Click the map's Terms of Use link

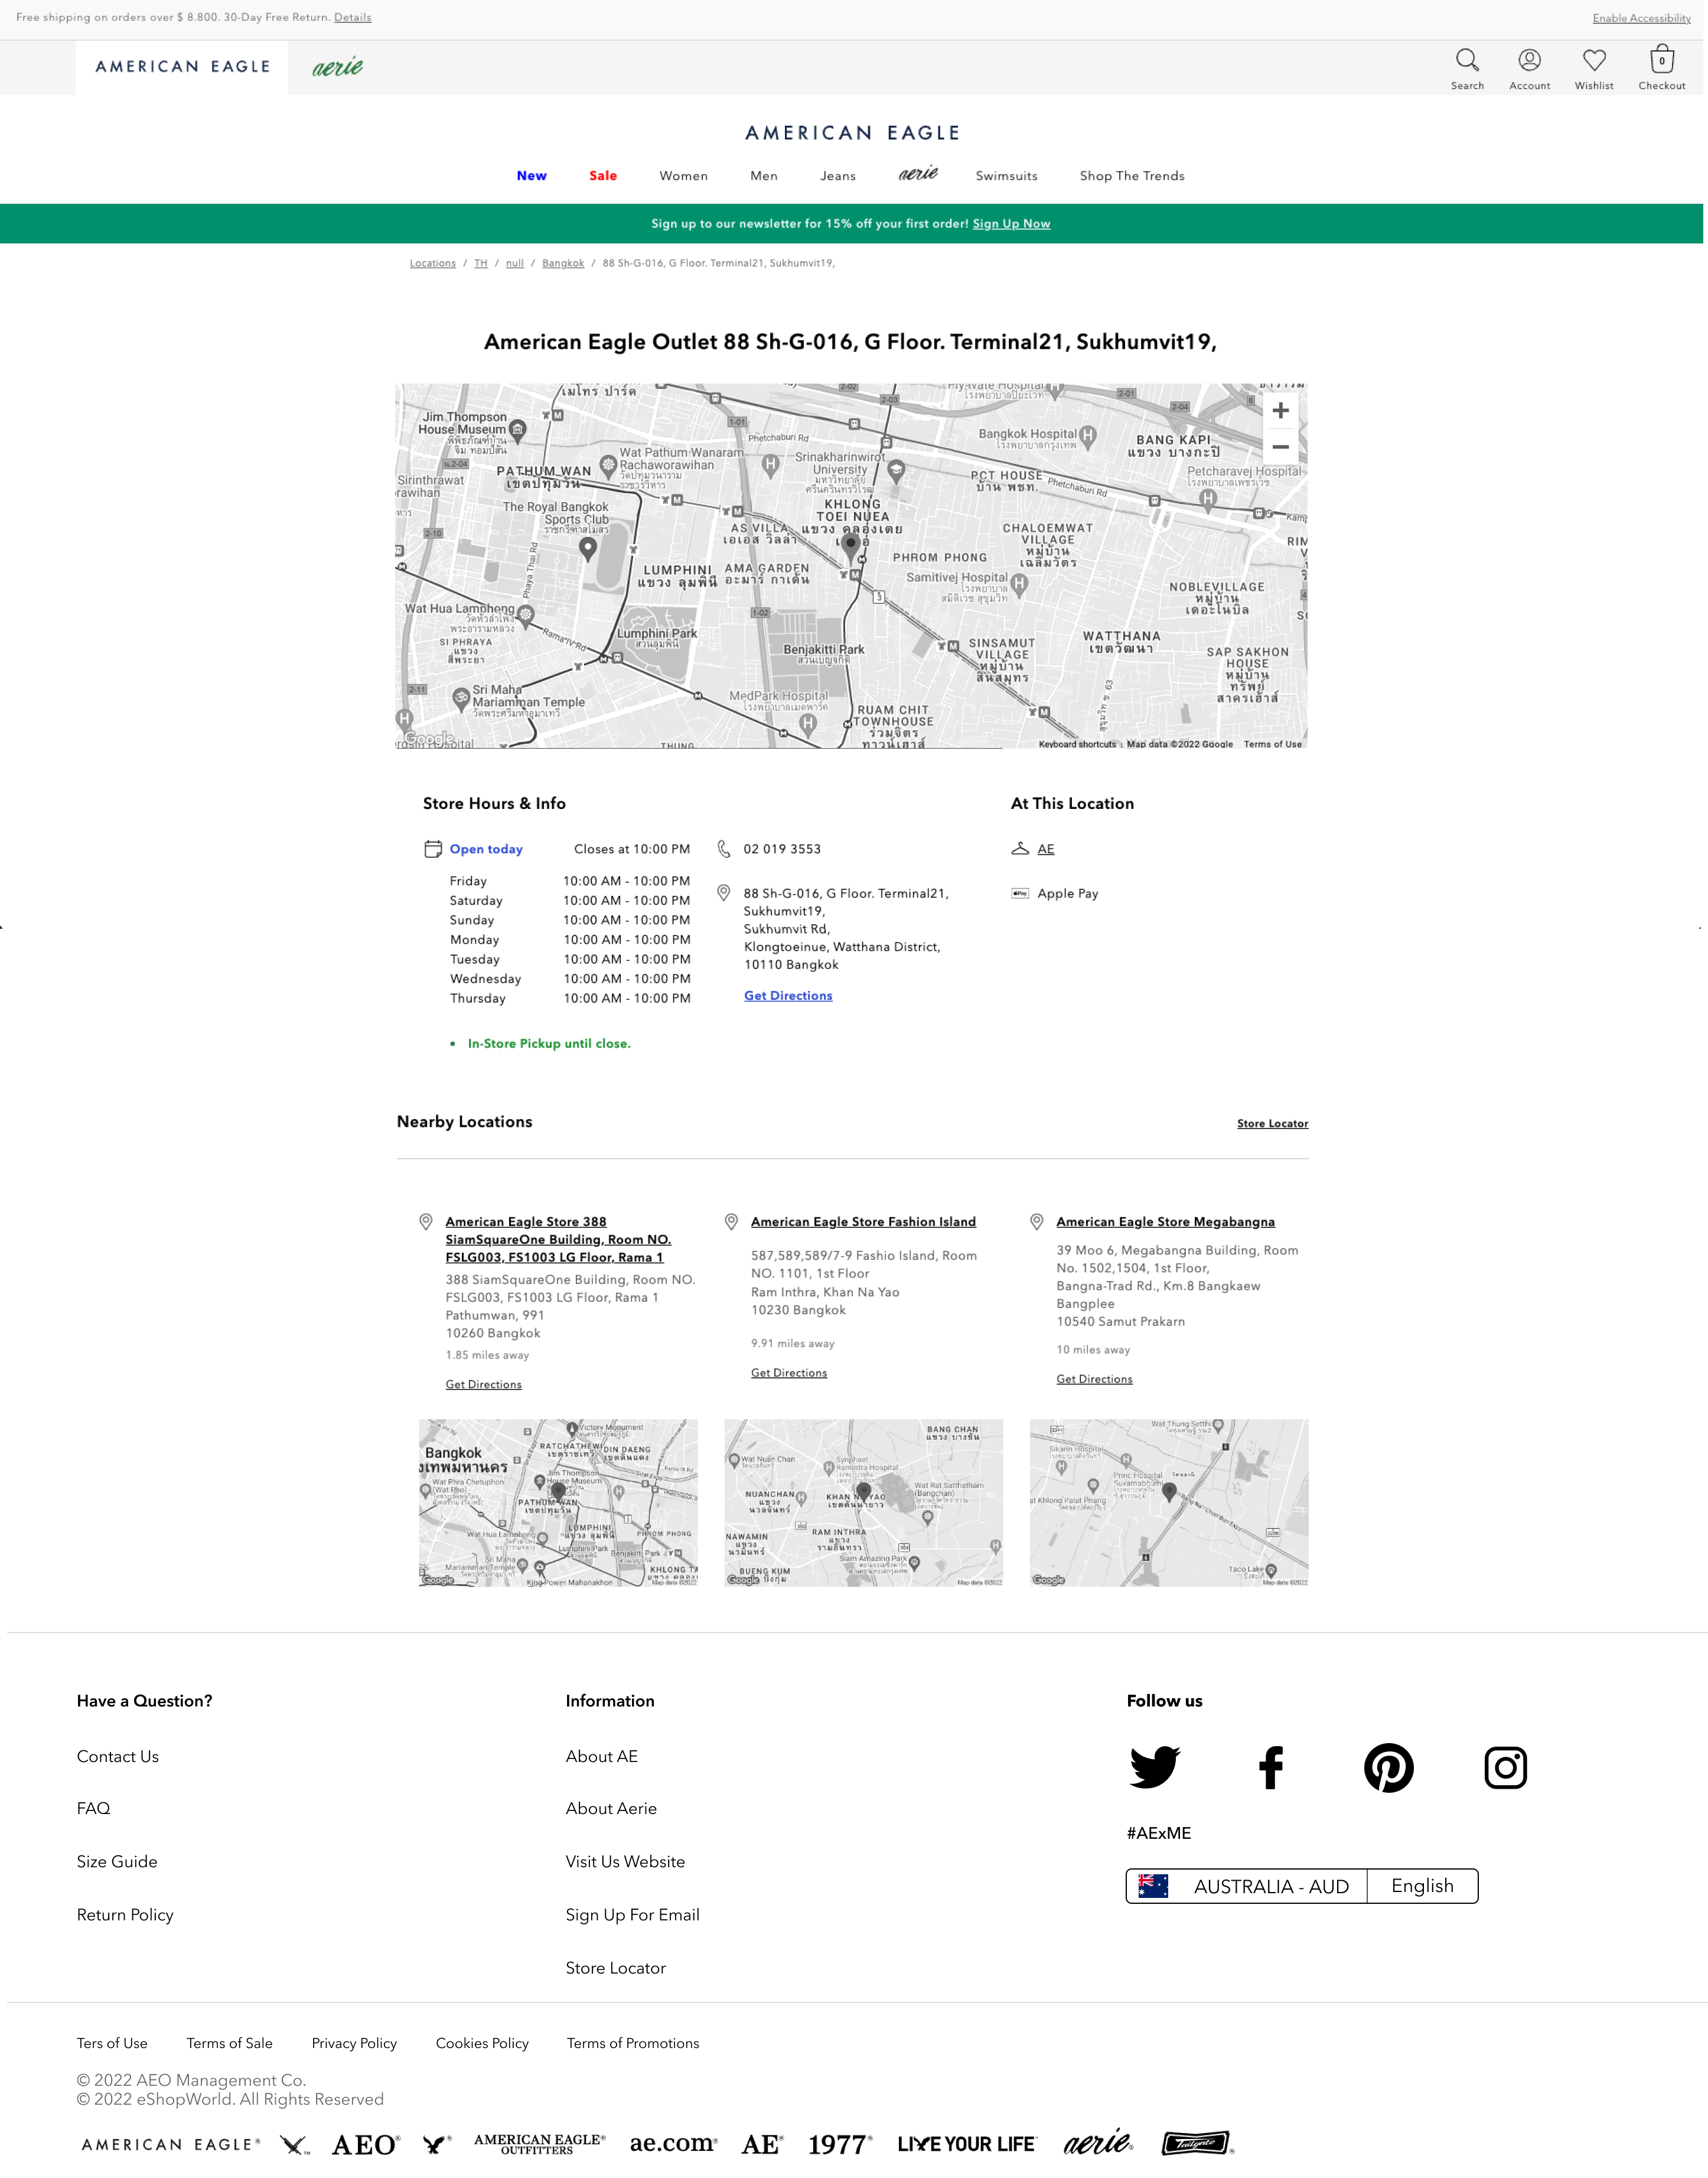coord(1272,745)
